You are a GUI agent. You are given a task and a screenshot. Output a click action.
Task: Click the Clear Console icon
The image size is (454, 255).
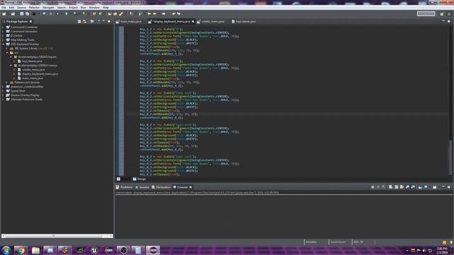pos(391,187)
